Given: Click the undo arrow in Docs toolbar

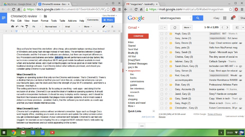Looking at the screenshot, I should coord(17,27).
